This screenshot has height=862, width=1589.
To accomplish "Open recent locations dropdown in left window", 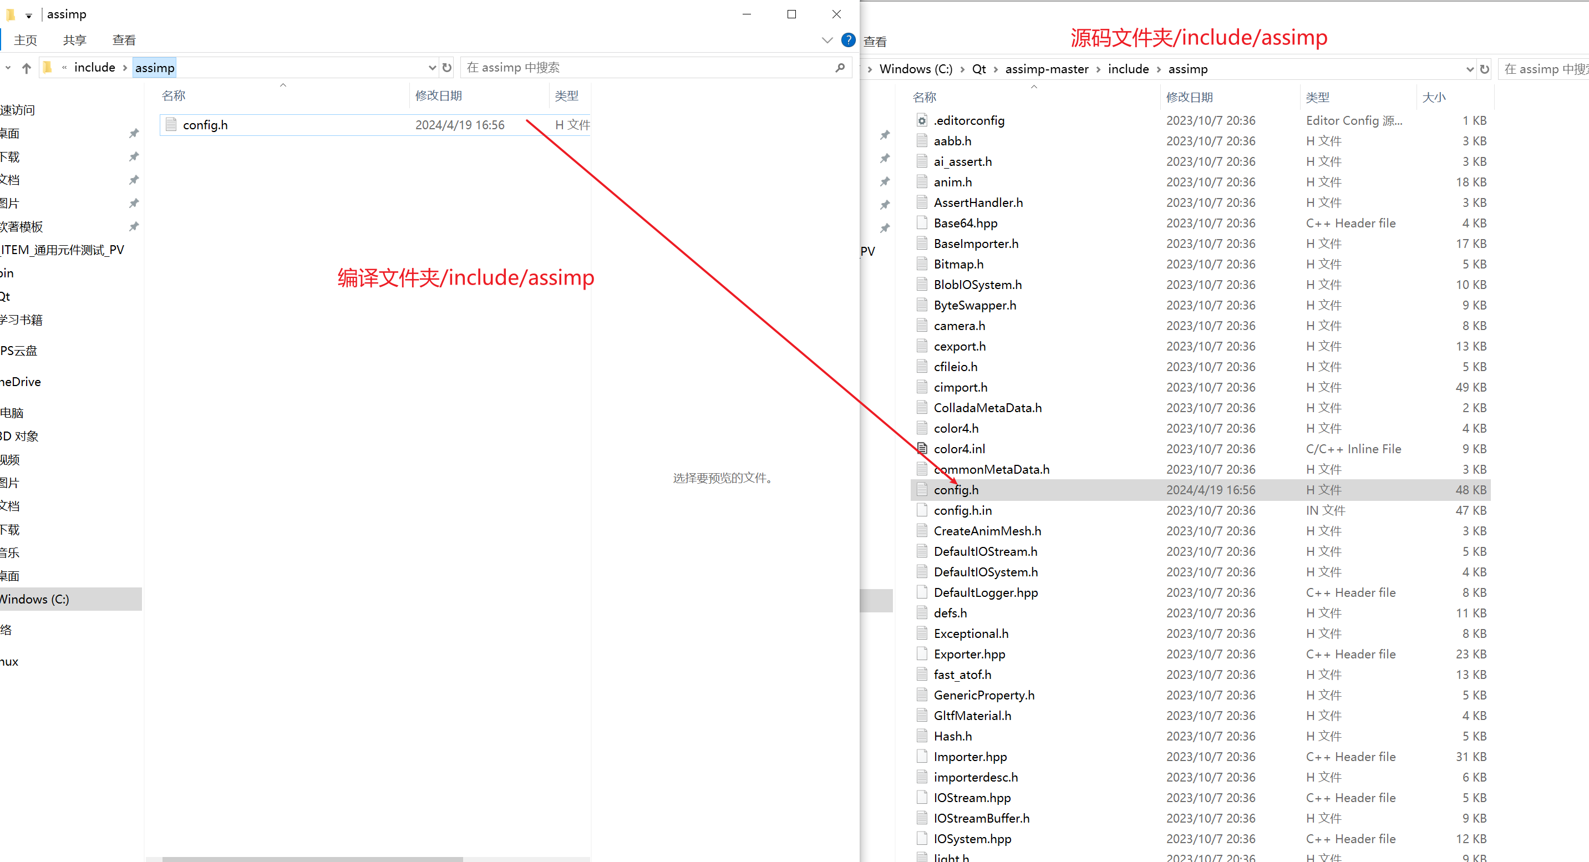I will tap(7, 68).
